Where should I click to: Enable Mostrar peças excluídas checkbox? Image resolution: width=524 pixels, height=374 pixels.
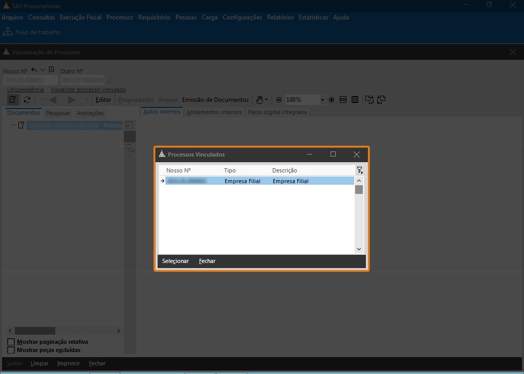11,350
